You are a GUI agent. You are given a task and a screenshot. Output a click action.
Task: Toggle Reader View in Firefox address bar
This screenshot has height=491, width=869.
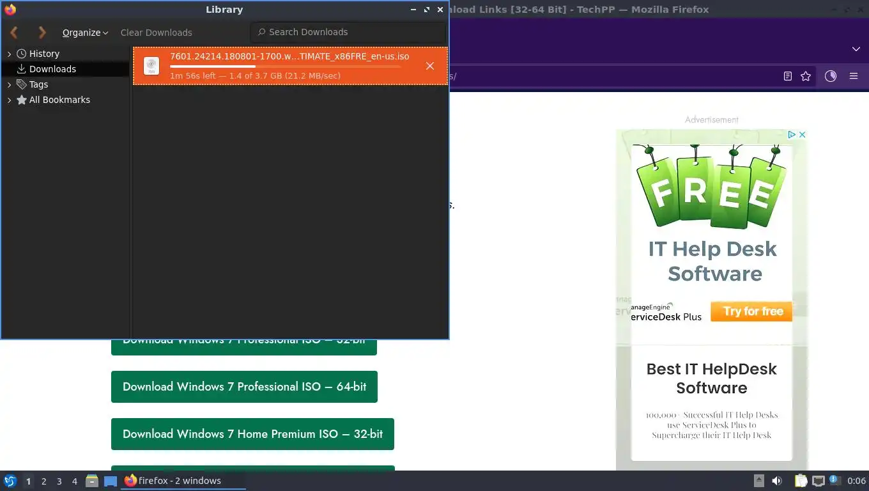[x=788, y=76]
